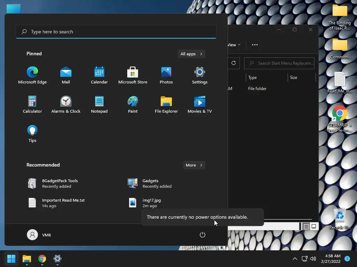Show All apps list
Screen dimensions: 357x267
coord(191,54)
